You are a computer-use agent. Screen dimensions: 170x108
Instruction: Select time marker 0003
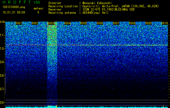[51, 23]
